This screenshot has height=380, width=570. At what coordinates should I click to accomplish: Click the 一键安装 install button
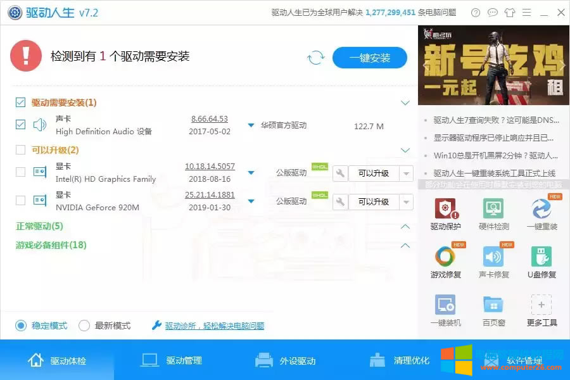tap(370, 57)
